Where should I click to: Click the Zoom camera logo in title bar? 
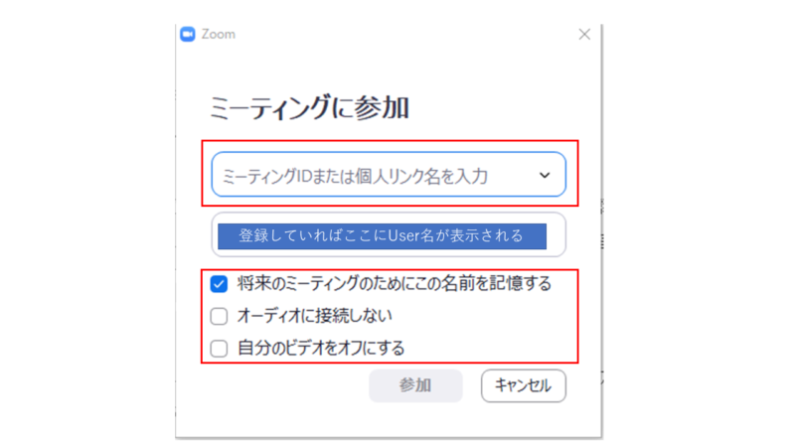188,34
